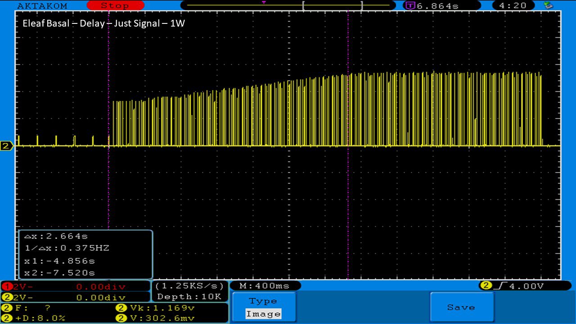This screenshot has width=576, height=324.
Task: Open the M:400ms timebase setting
Action: pos(265,286)
